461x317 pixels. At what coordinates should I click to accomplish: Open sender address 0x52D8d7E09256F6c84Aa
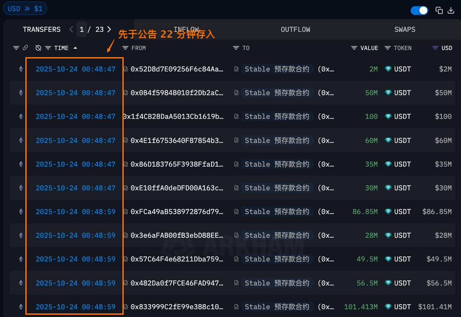pyautogui.click(x=177, y=69)
